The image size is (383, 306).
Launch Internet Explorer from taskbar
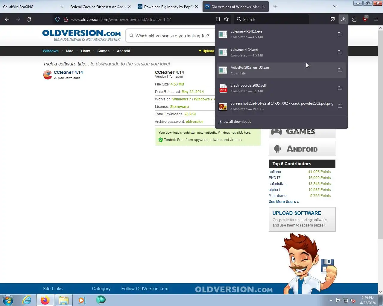[27, 300]
